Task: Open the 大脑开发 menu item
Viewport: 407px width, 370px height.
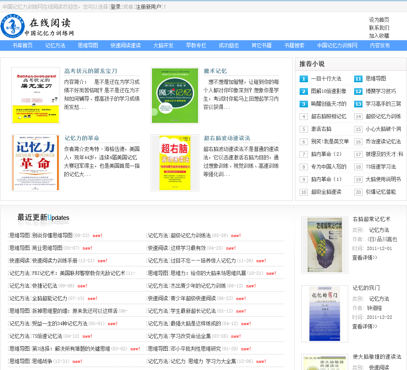Action: coord(163,45)
